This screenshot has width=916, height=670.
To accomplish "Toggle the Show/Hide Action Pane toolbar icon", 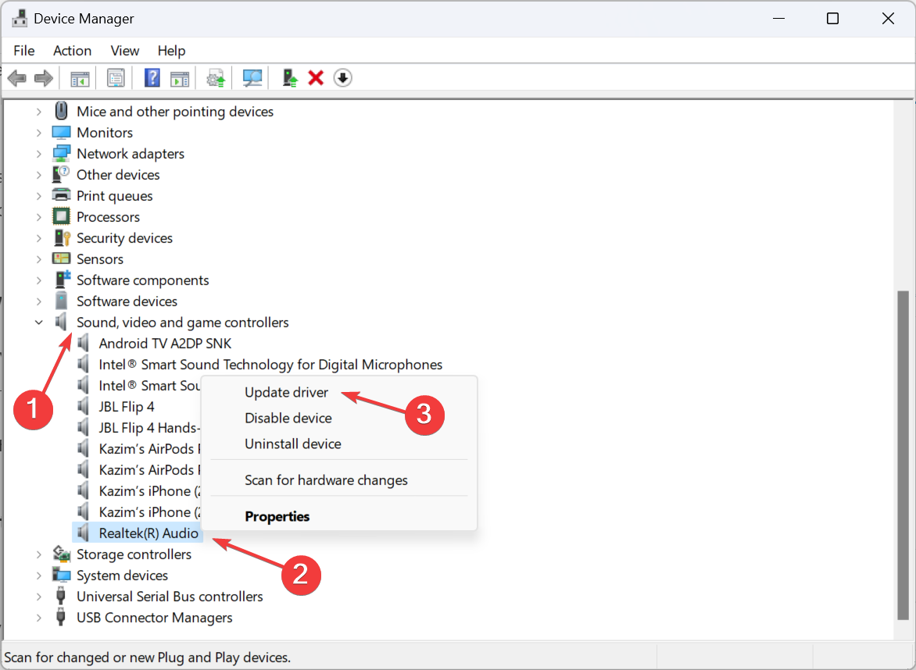I will pos(180,78).
